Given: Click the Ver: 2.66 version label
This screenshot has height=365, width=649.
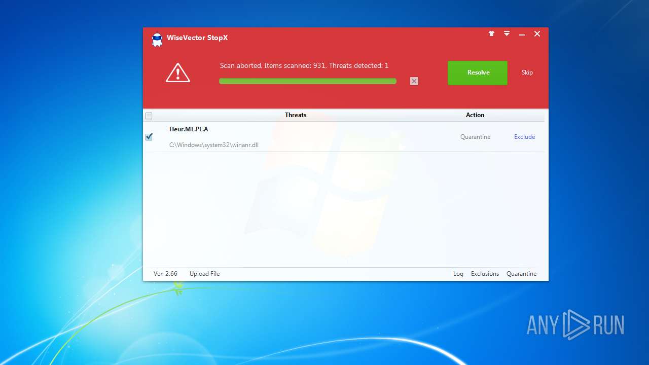Looking at the screenshot, I should coord(165,274).
